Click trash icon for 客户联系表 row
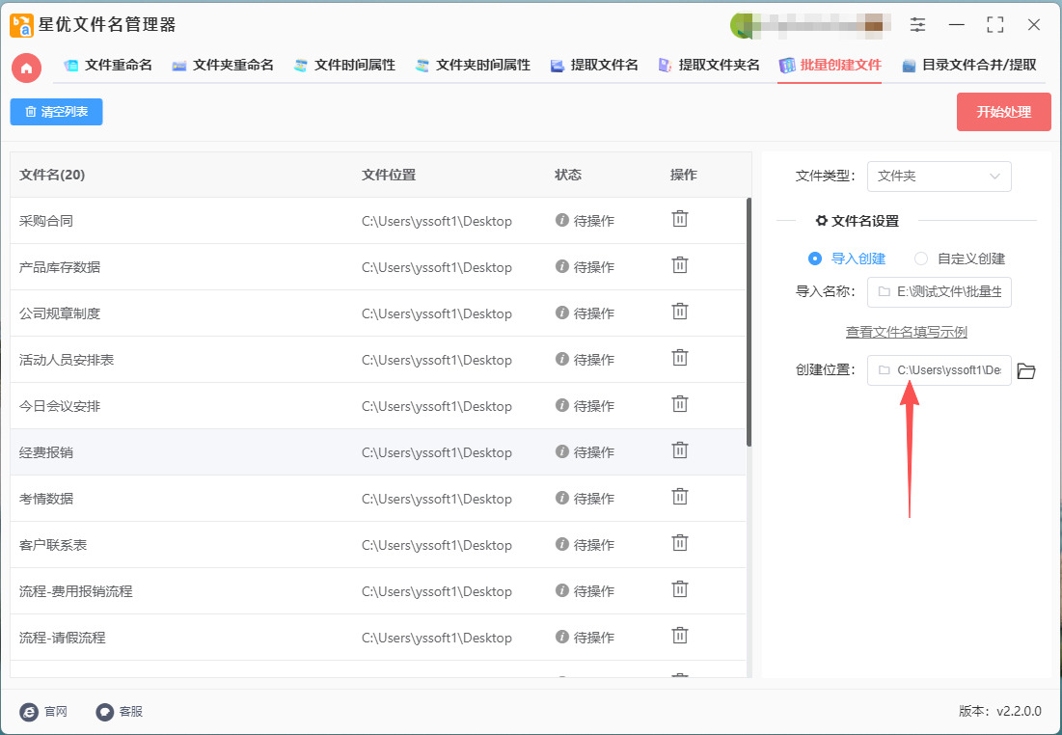 [x=680, y=543]
